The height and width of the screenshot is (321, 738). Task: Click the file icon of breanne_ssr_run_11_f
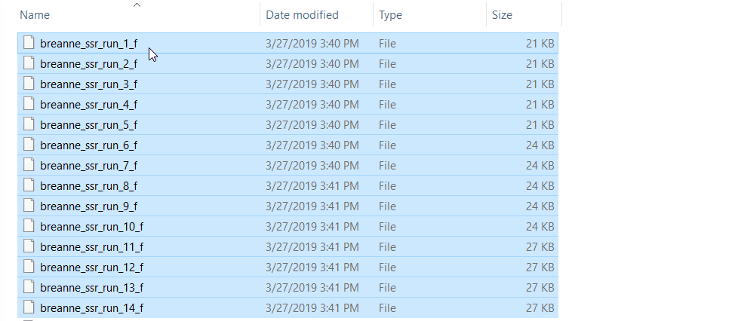pos(29,246)
